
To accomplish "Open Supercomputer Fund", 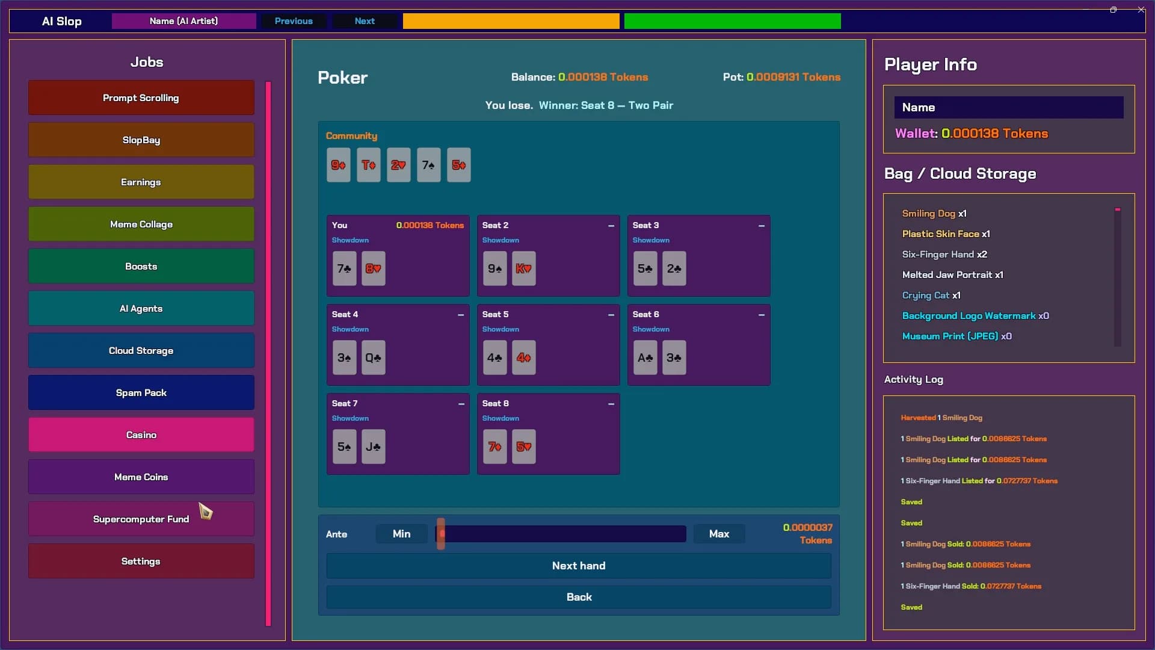I will point(141,519).
